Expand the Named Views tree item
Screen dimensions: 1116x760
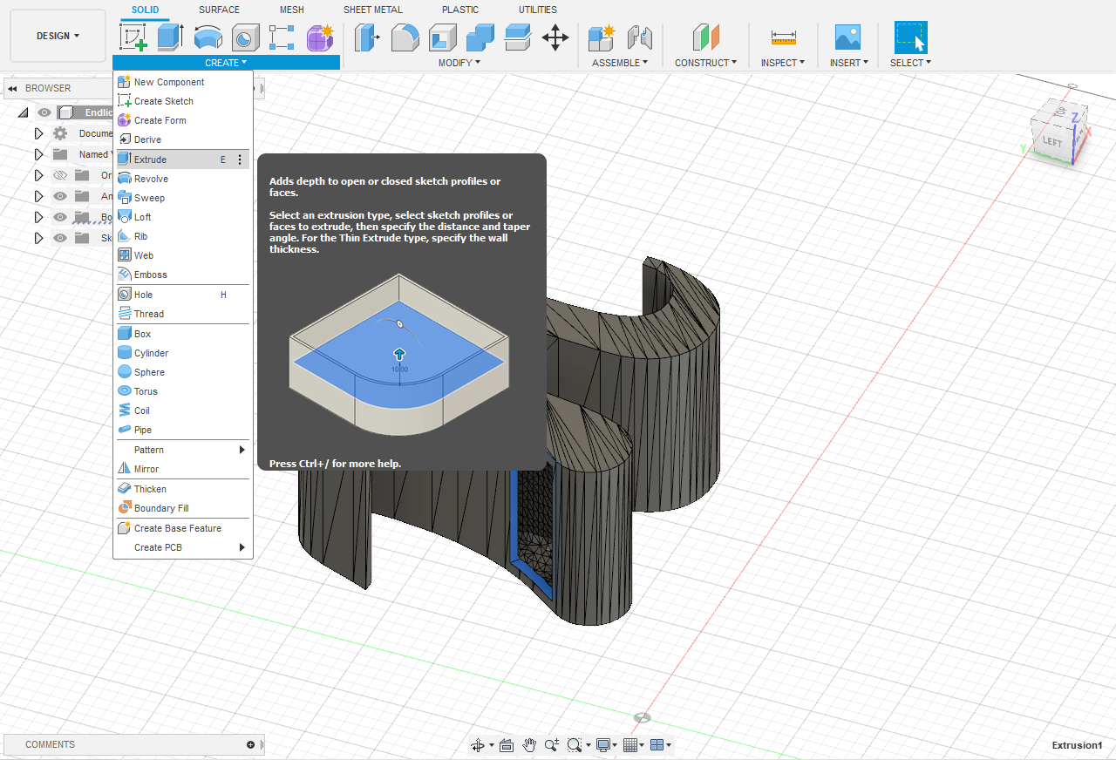point(37,154)
